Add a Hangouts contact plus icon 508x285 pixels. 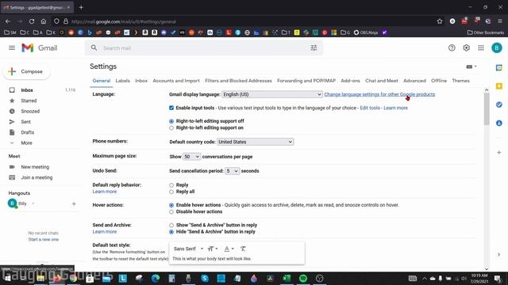(74, 203)
